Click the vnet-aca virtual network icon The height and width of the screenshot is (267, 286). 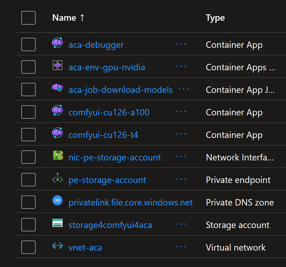[x=58, y=246]
